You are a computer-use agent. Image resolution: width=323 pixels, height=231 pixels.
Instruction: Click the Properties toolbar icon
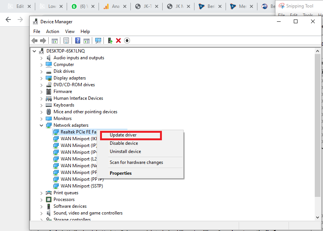click(66, 40)
